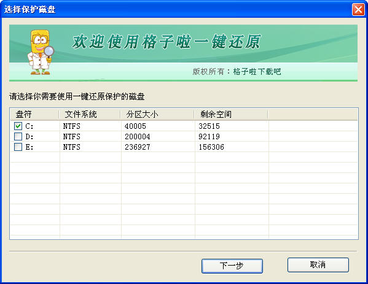This screenshot has height=284, width=368.
Task: Click the 下一步 button
Action: click(x=232, y=266)
